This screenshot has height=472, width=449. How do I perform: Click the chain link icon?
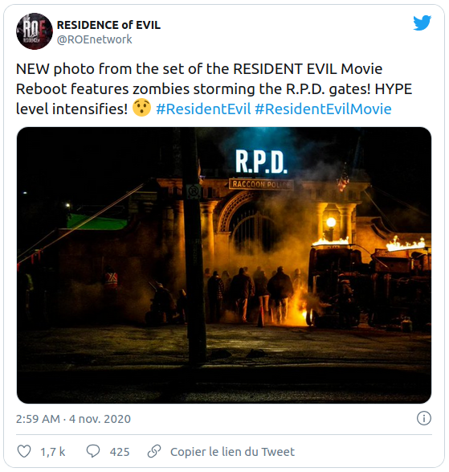[154, 451]
